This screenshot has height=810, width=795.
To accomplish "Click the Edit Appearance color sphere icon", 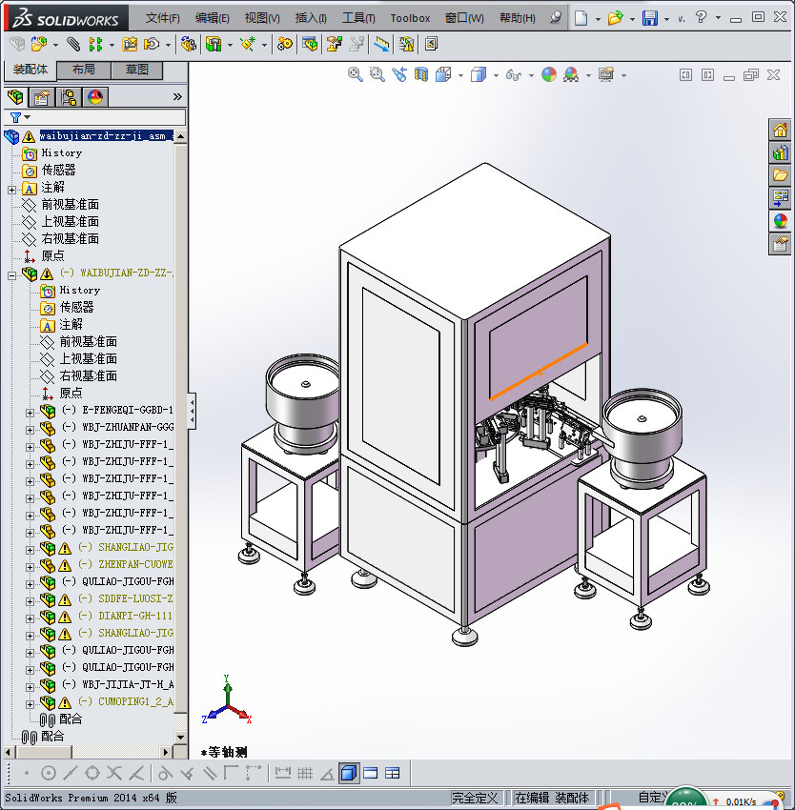I will [x=548, y=75].
